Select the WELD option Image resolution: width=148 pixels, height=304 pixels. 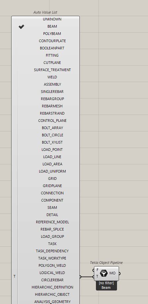[x=52, y=77]
